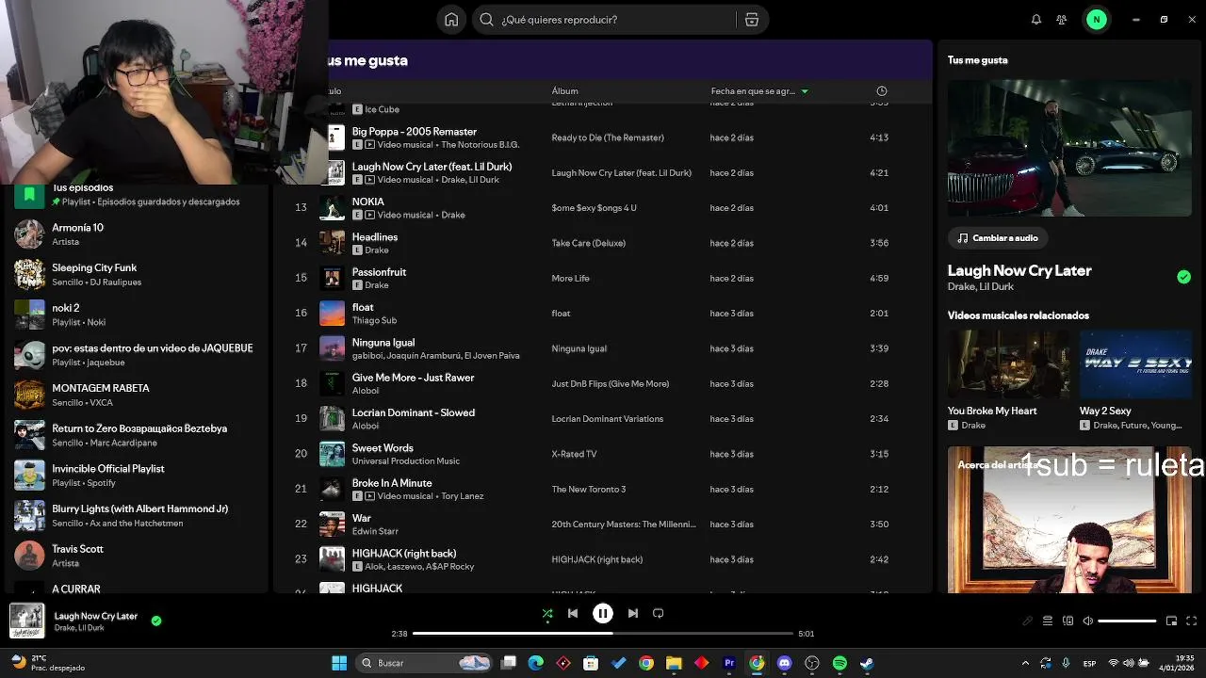
Task: Open Discord from the taskbar
Action: click(784, 663)
